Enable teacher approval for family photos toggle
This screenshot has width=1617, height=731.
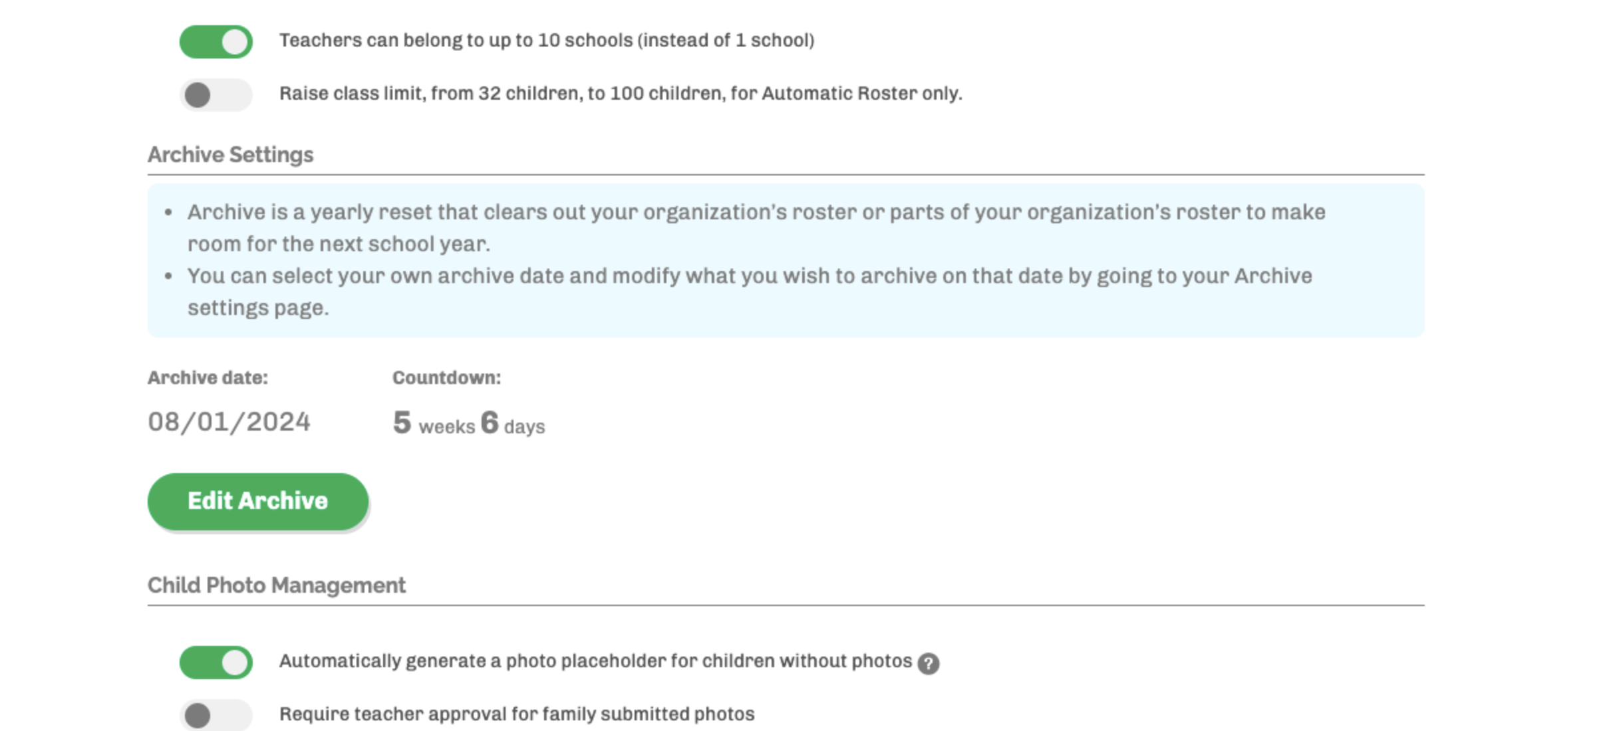point(216,715)
